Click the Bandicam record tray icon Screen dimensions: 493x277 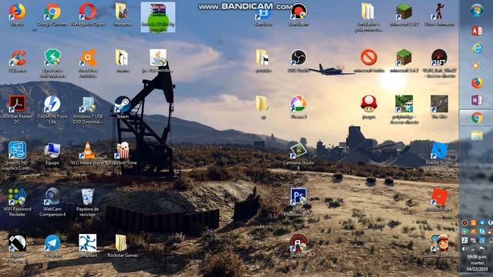(x=464, y=222)
